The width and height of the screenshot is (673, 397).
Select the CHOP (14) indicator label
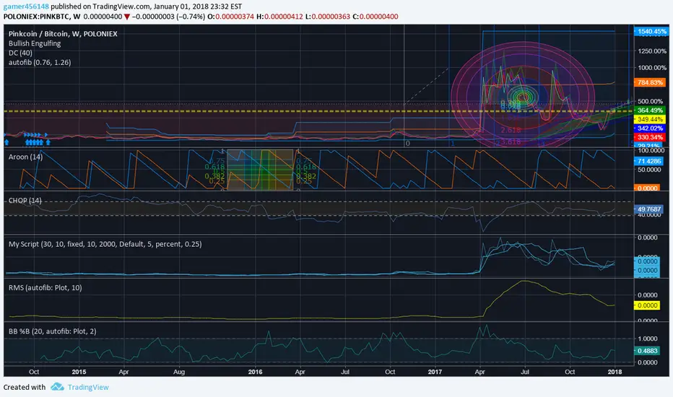(25, 201)
